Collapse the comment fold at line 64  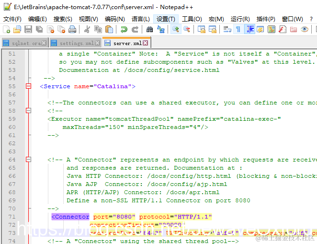(29, 160)
